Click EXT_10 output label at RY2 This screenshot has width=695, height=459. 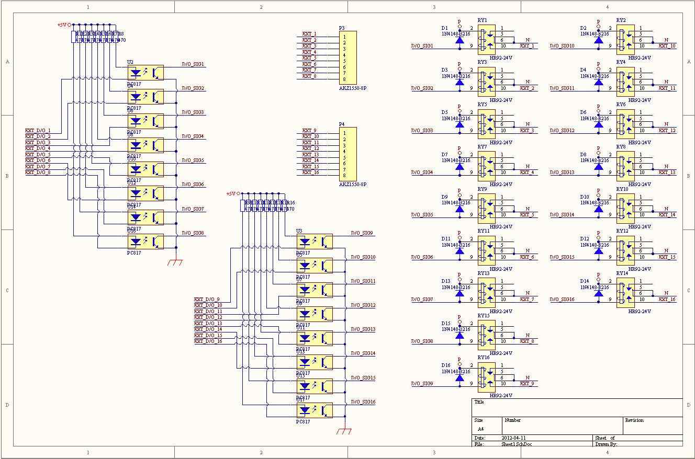(x=667, y=46)
